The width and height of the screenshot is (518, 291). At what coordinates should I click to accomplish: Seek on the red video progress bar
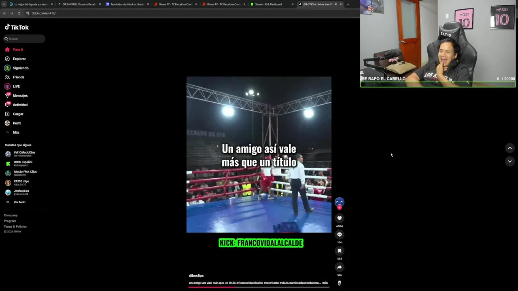[x=259, y=287]
